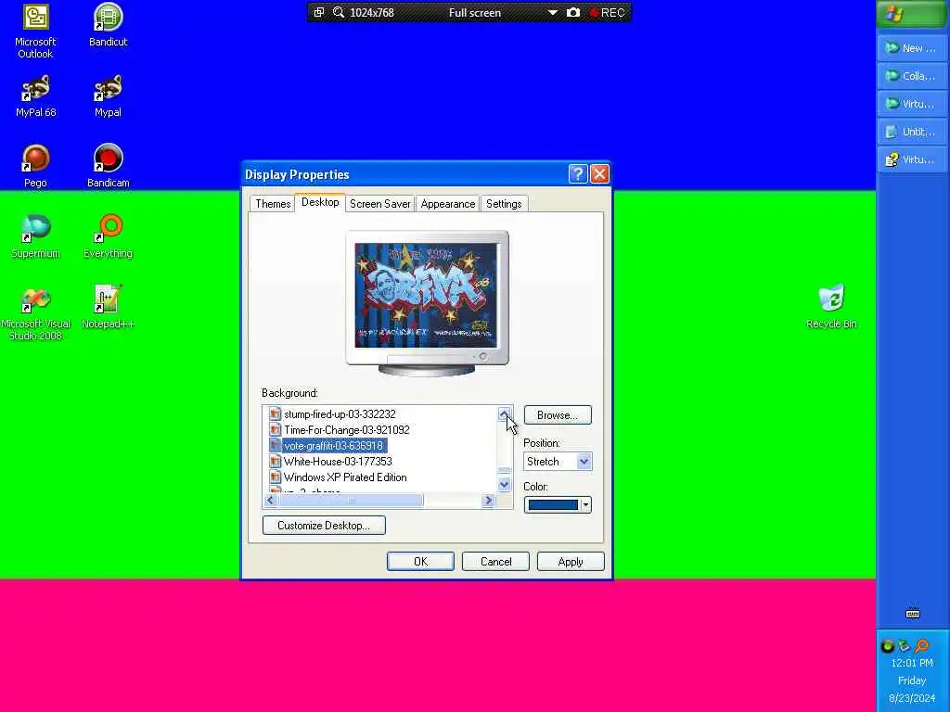Click the Bandicam 1024x768 resolution text
This screenshot has height=712, width=950.
371,12
